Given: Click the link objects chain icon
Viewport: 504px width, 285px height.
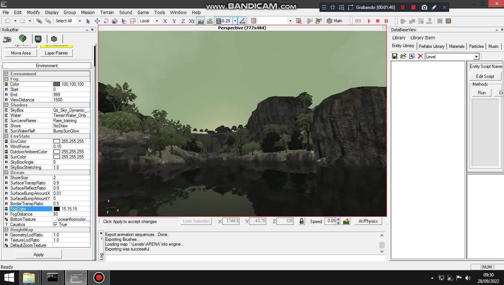Looking at the screenshot, I should [x=39, y=21].
